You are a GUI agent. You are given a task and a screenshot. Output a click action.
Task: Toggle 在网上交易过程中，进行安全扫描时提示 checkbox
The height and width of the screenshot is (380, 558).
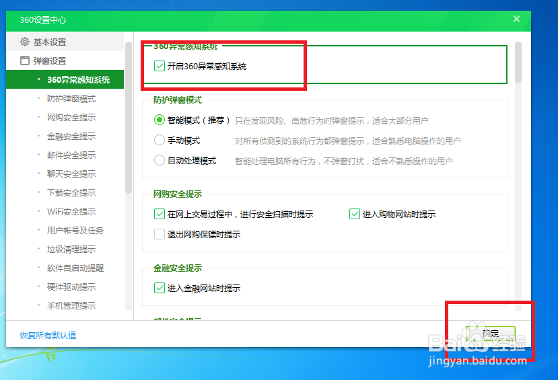[160, 214]
